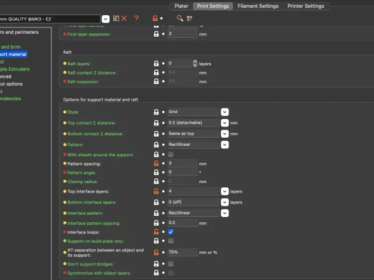
Task: Click lock icon for Bottom contact Z distance
Action: coord(156,134)
